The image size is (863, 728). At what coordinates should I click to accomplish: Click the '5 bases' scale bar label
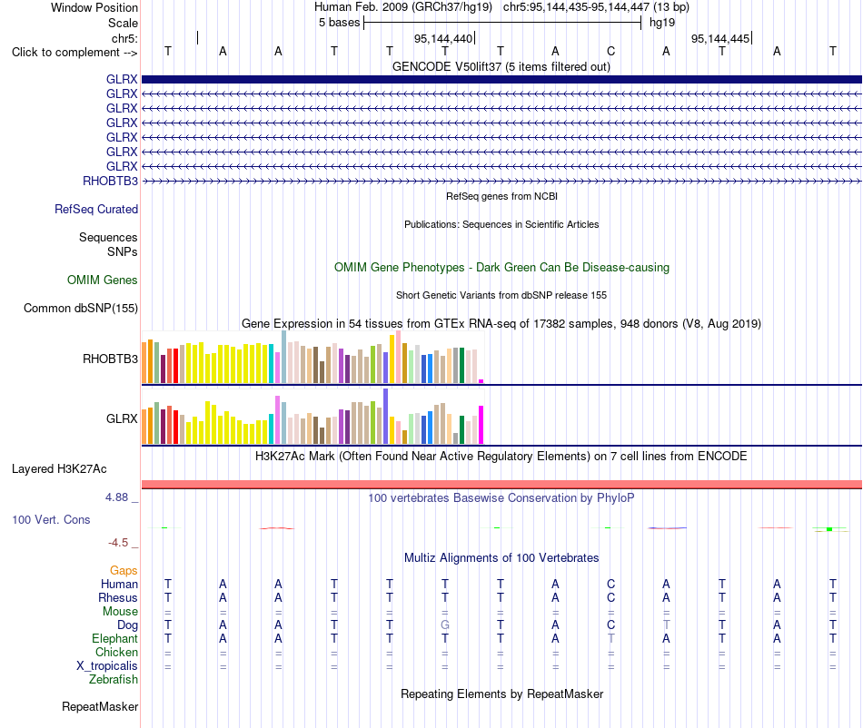coord(339,23)
